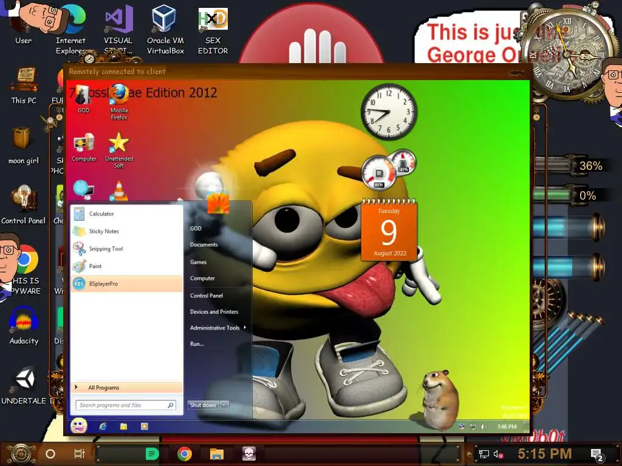This screenshot has width=622, height=466.
Task: Open Cortana circle on host taskbar
Action: [50, 454]
